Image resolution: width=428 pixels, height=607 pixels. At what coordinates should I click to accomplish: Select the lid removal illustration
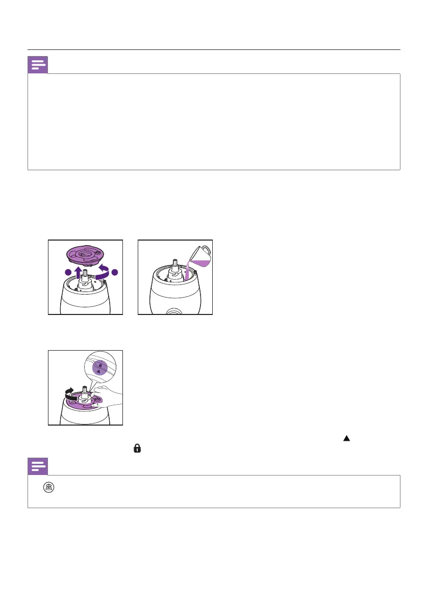click(86, 277)
